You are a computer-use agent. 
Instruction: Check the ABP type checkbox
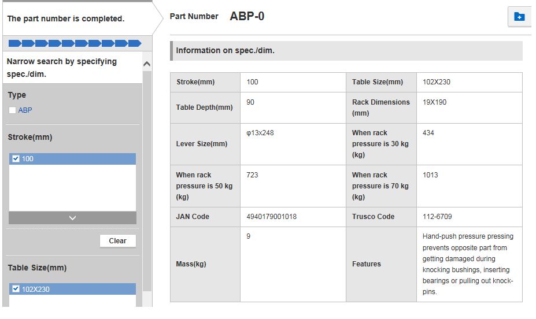(12, 110)
